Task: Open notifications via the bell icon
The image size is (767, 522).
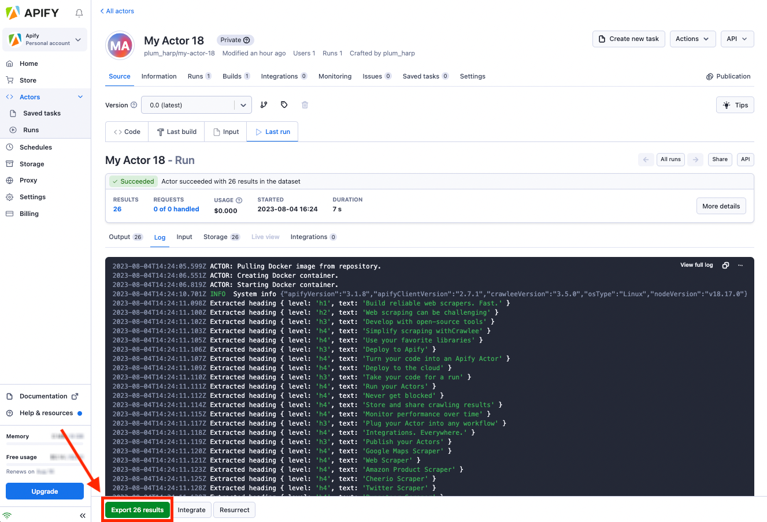Action: point(79,13)
